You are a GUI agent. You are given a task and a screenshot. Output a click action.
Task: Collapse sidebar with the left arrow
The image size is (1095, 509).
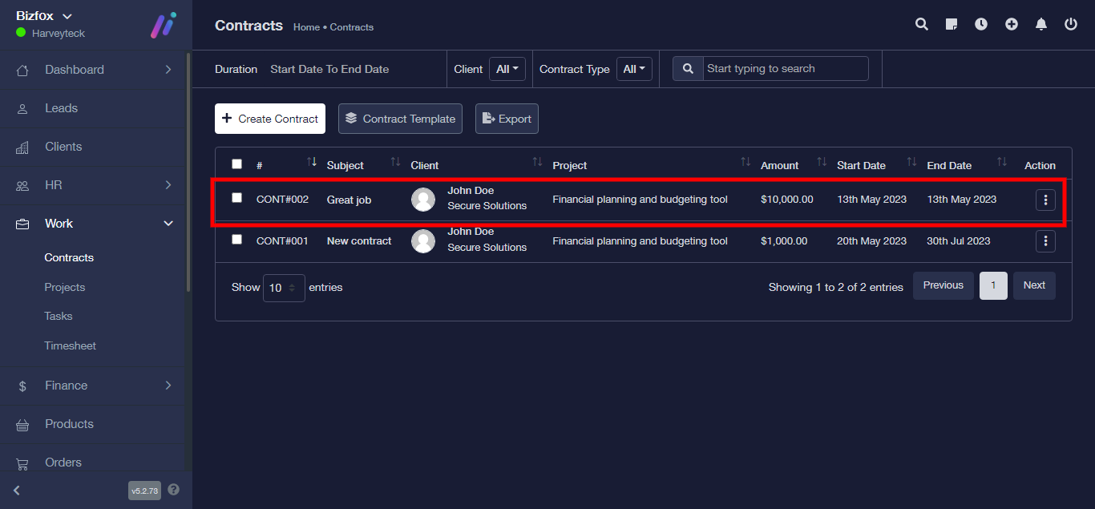tap(17, 491)
